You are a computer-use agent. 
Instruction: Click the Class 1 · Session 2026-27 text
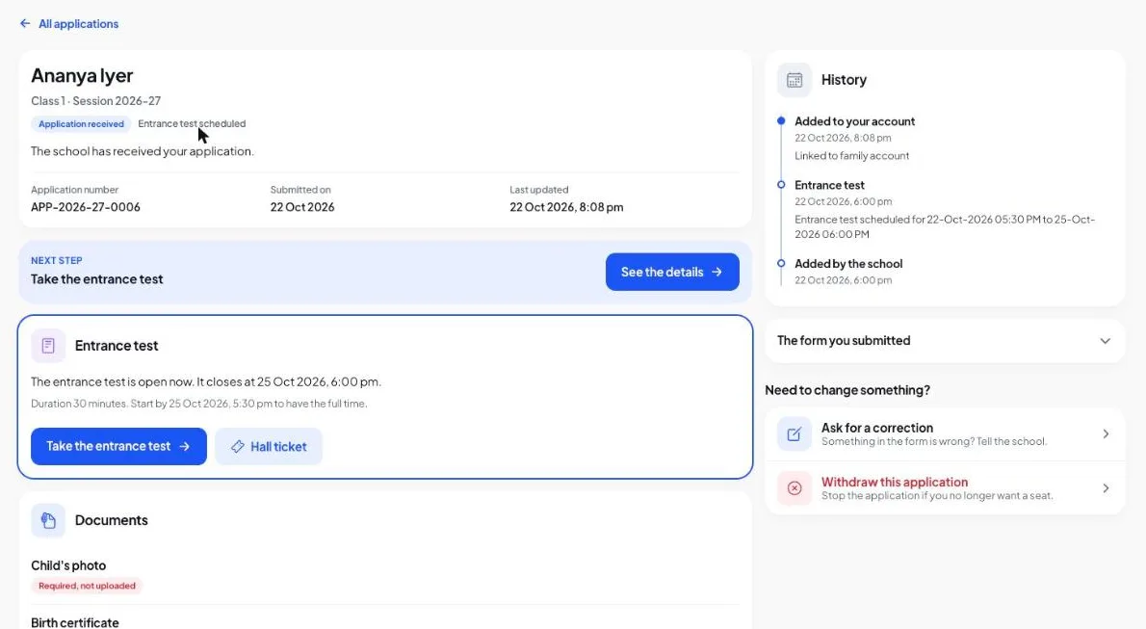tap(95, 101)
